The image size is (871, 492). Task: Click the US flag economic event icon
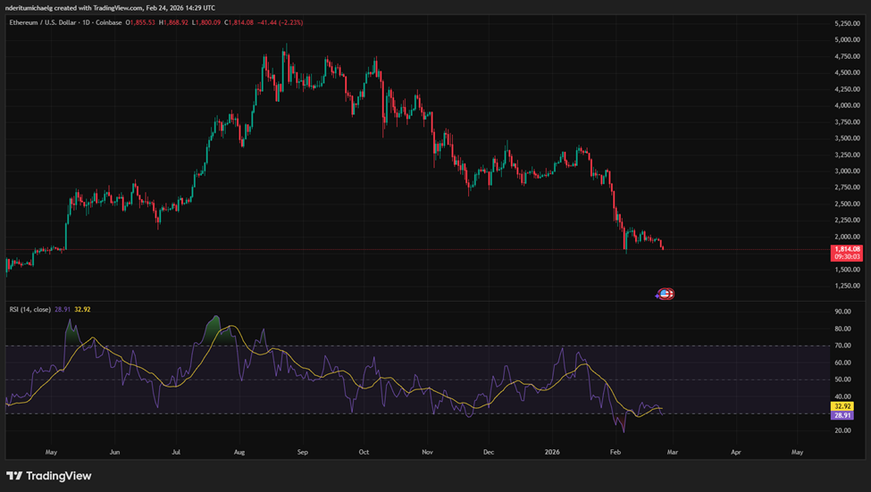(665, 294)
